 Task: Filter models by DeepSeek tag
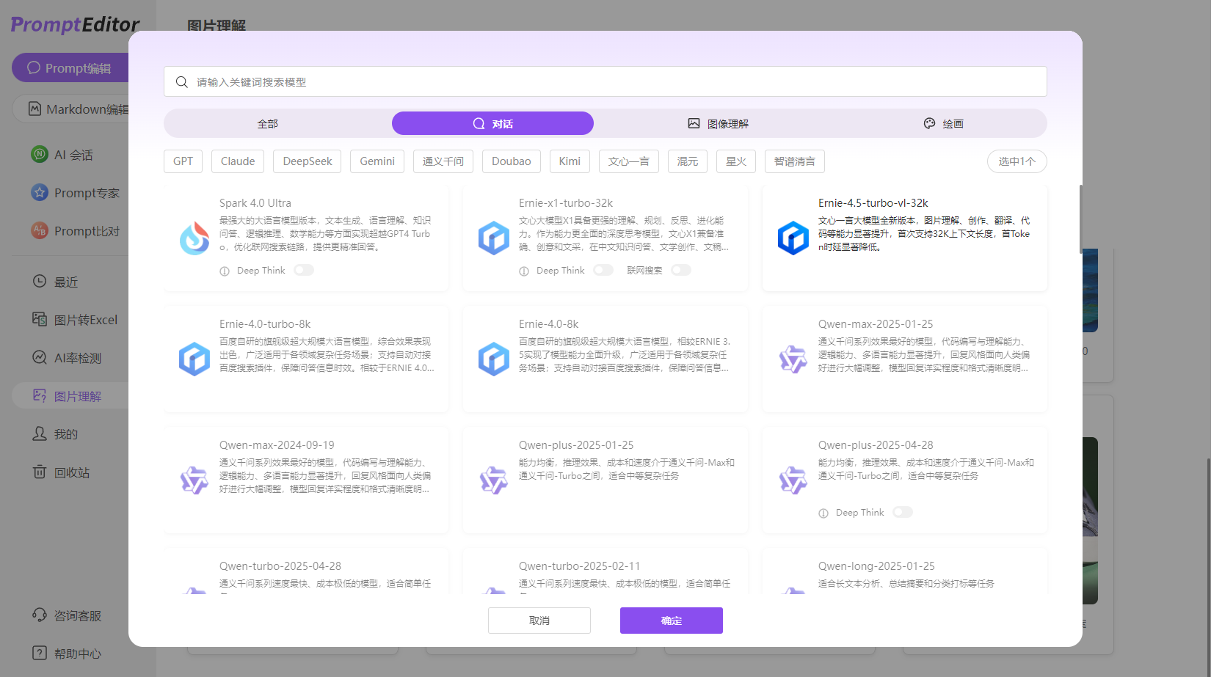[x=307, y=161]
